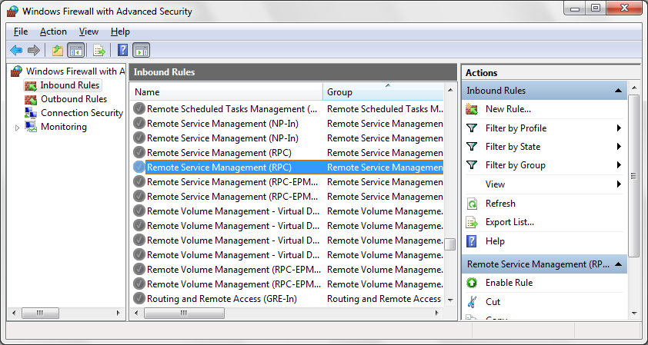The width and height of the screenshot is (648, 345).
Task: Click the green Enable Rule icon
Action: click(472, 283)
